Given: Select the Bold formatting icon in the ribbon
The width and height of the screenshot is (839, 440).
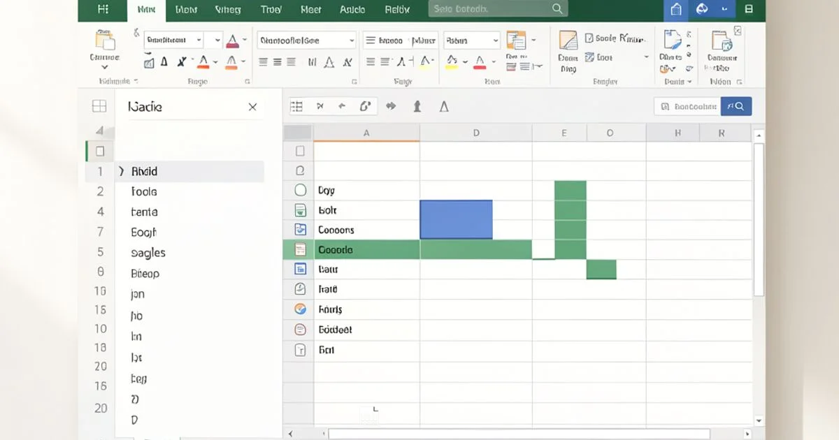Looking at the screenshot, I should (164, 61).
